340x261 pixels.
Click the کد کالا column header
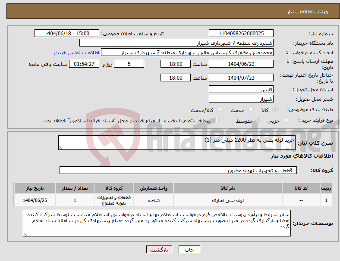click(x=301, y=188)
